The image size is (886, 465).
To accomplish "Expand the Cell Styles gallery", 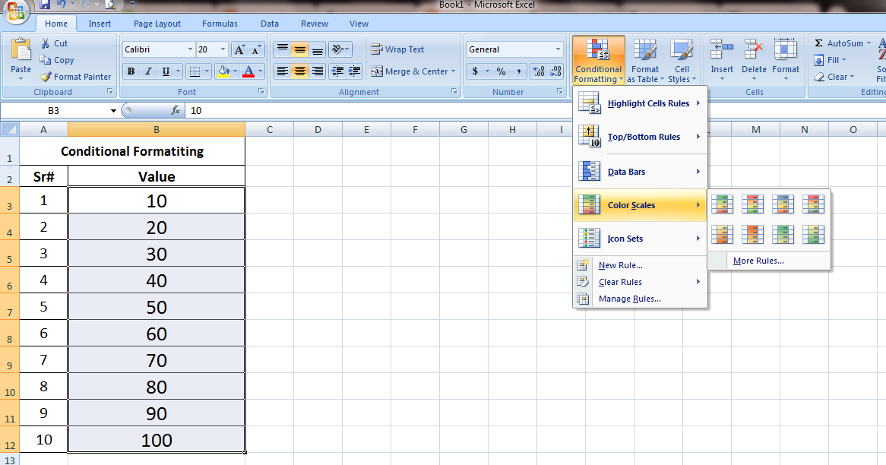I will (x=682, y=61).
